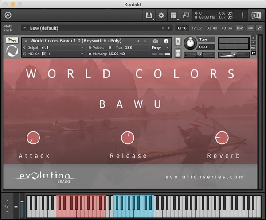Open the workspace layout panel menu
The image size is (266, 220).
(x=173, y=15)
